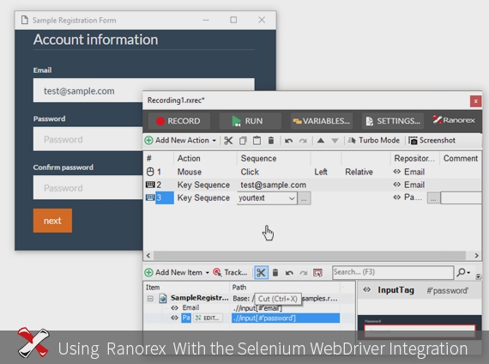Close the Recording1.rxrec window

click(475, 101)
